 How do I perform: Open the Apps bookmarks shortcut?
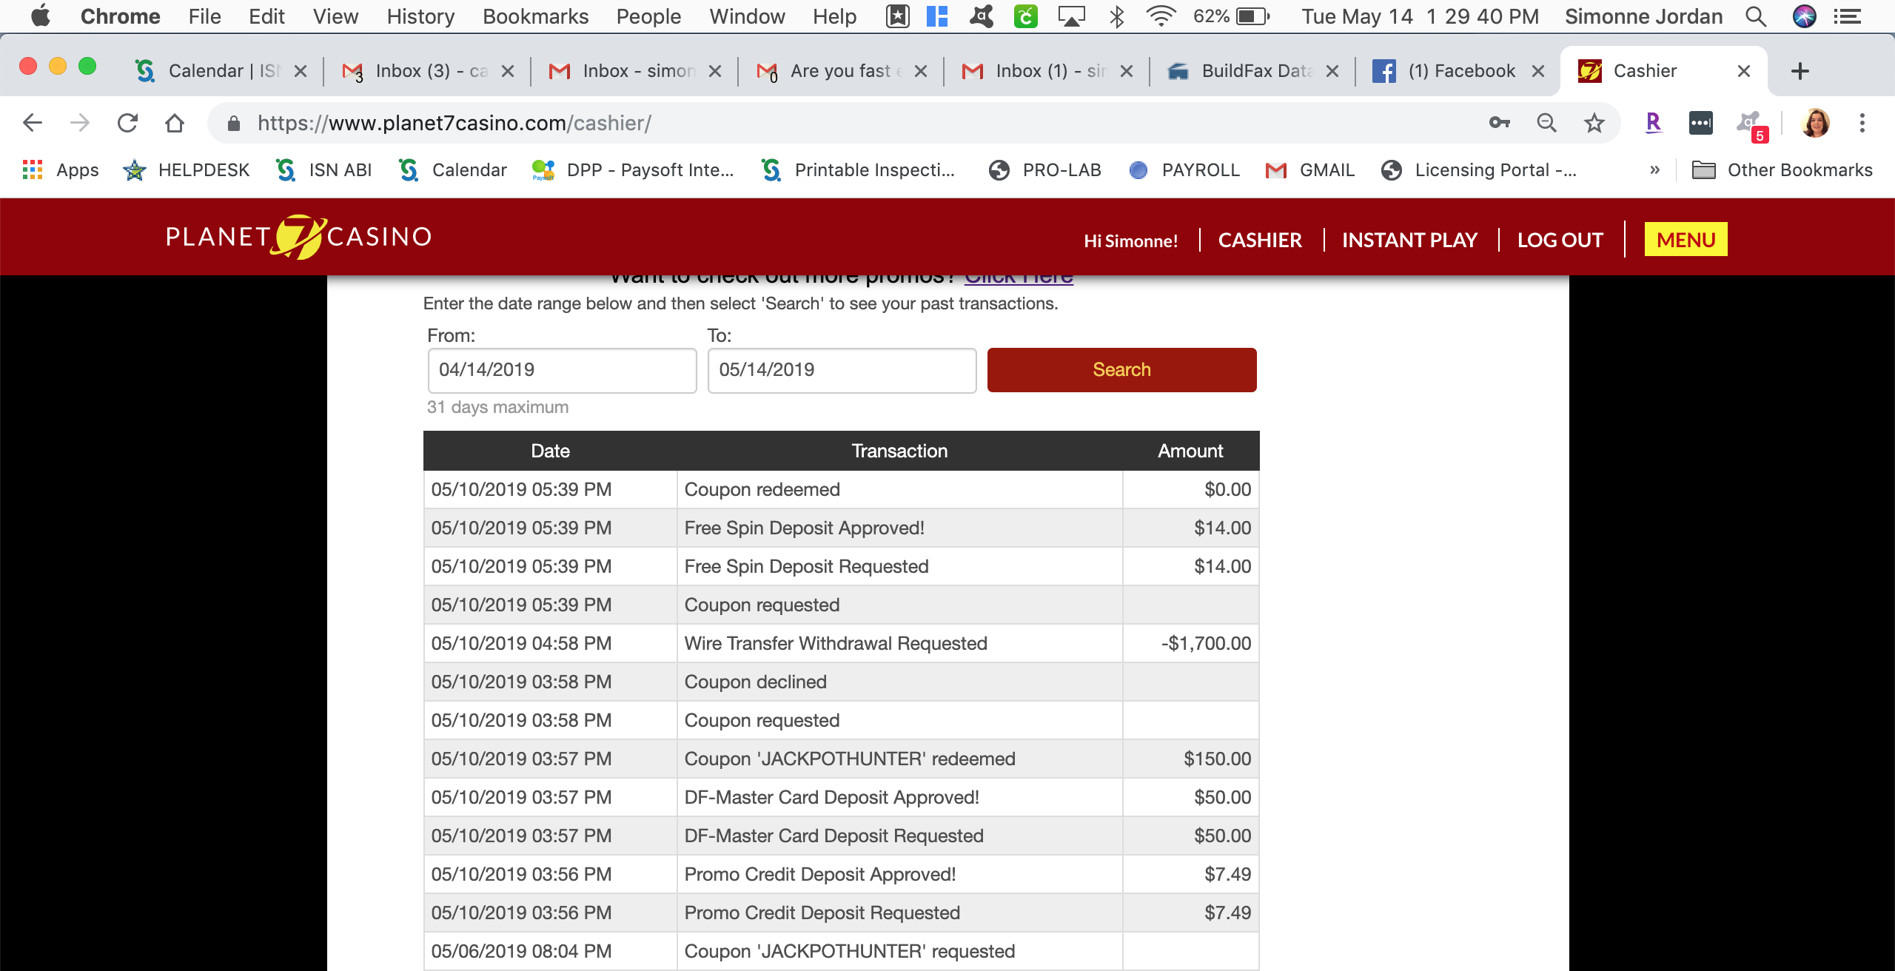coord(61,170)
